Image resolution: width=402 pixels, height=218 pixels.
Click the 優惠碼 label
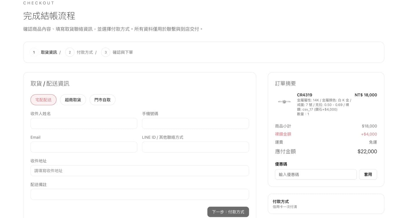pyautogui.click(x=281, y=164)
